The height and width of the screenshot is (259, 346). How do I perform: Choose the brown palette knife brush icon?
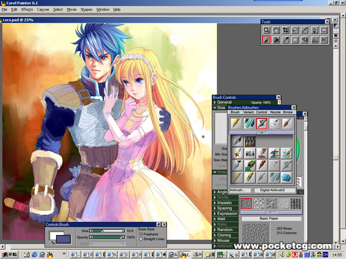click(x=262, y=166)
